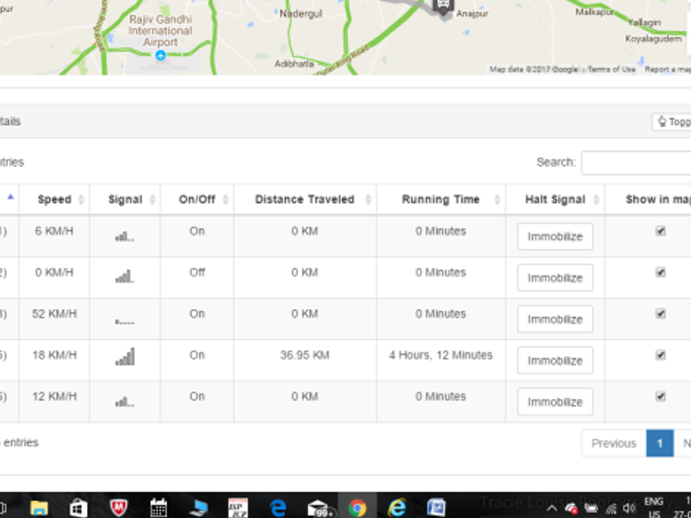691x518 pixels.
Task: Click the Adibhatla place label on map
Action: point(295,64)
